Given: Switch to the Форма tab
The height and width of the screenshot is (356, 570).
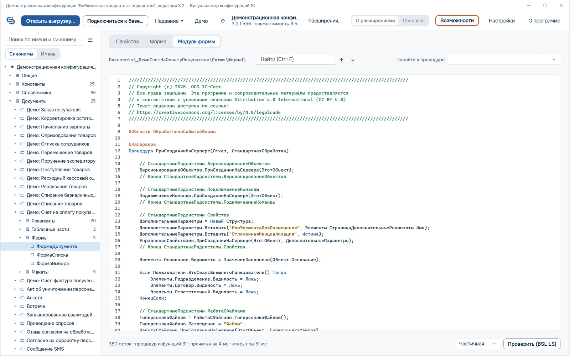Looking at the screenshot, I should click(x=158, y=42).
